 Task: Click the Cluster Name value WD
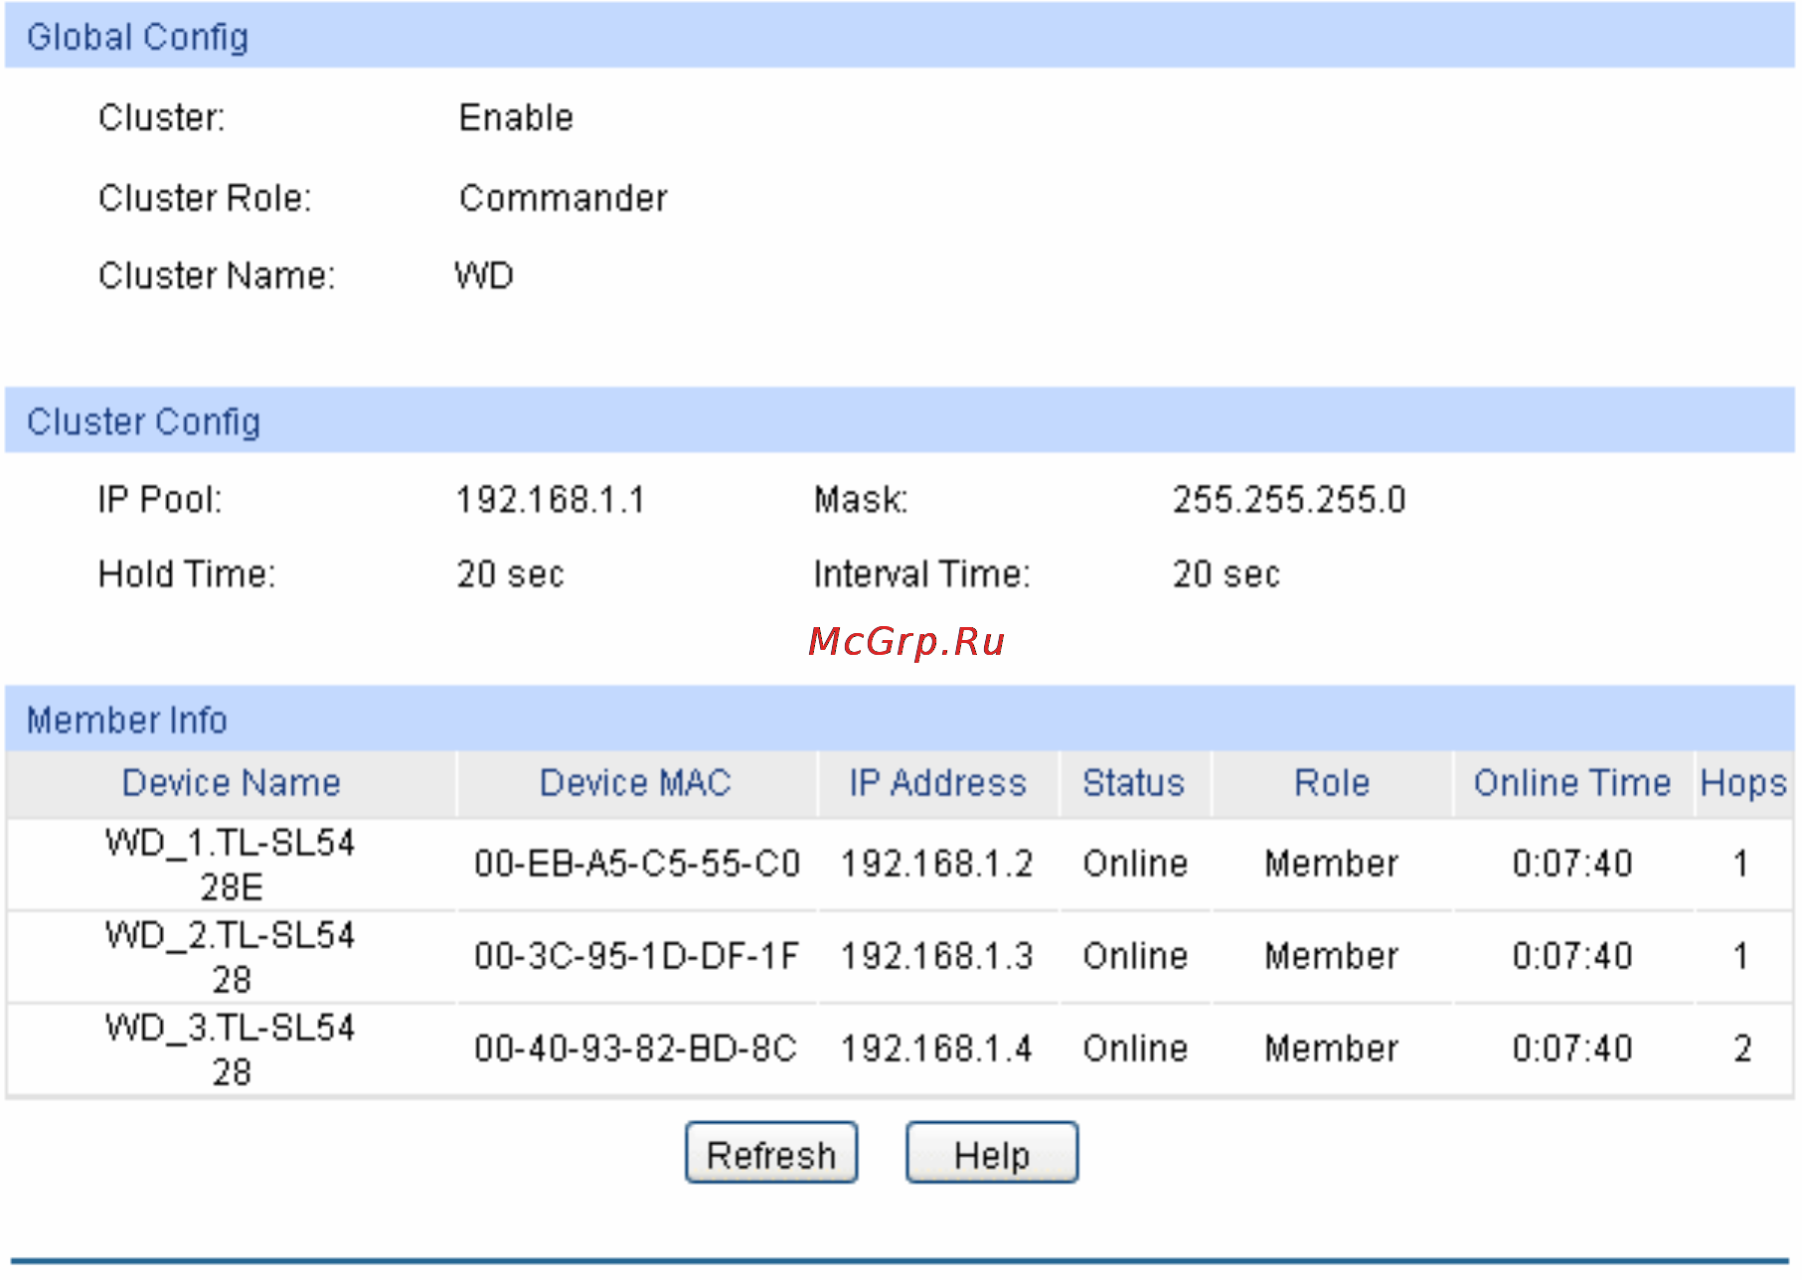484,275
